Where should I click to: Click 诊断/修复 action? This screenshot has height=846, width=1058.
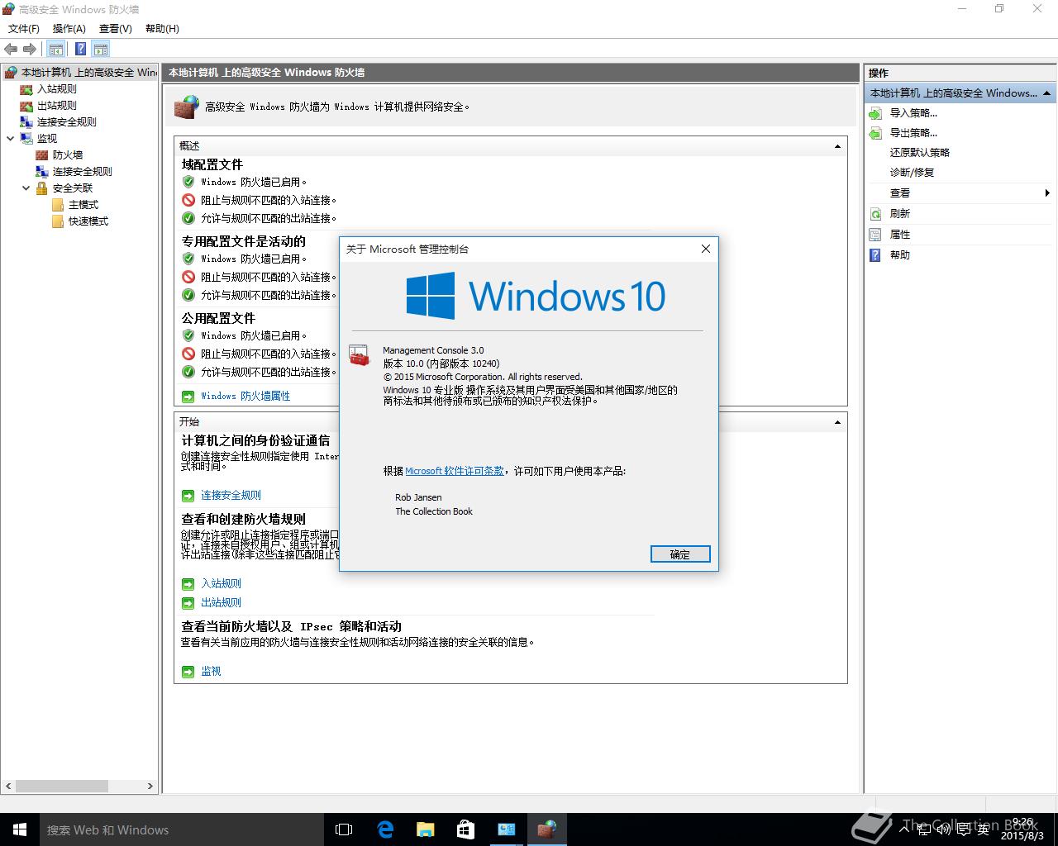pos(912,173)
